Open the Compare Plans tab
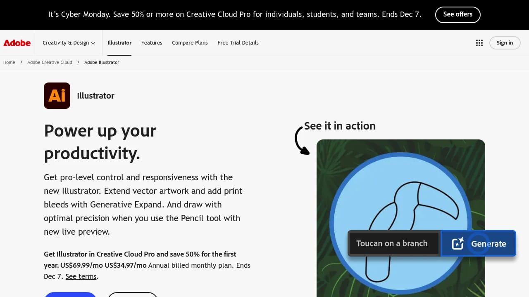 (x=190, y=42)
